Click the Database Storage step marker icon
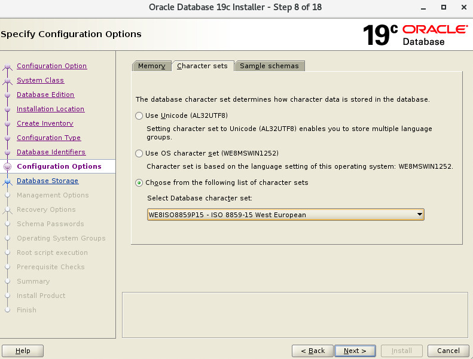The width and height of the screenshot is (473, 359). (x=8, y=181)
